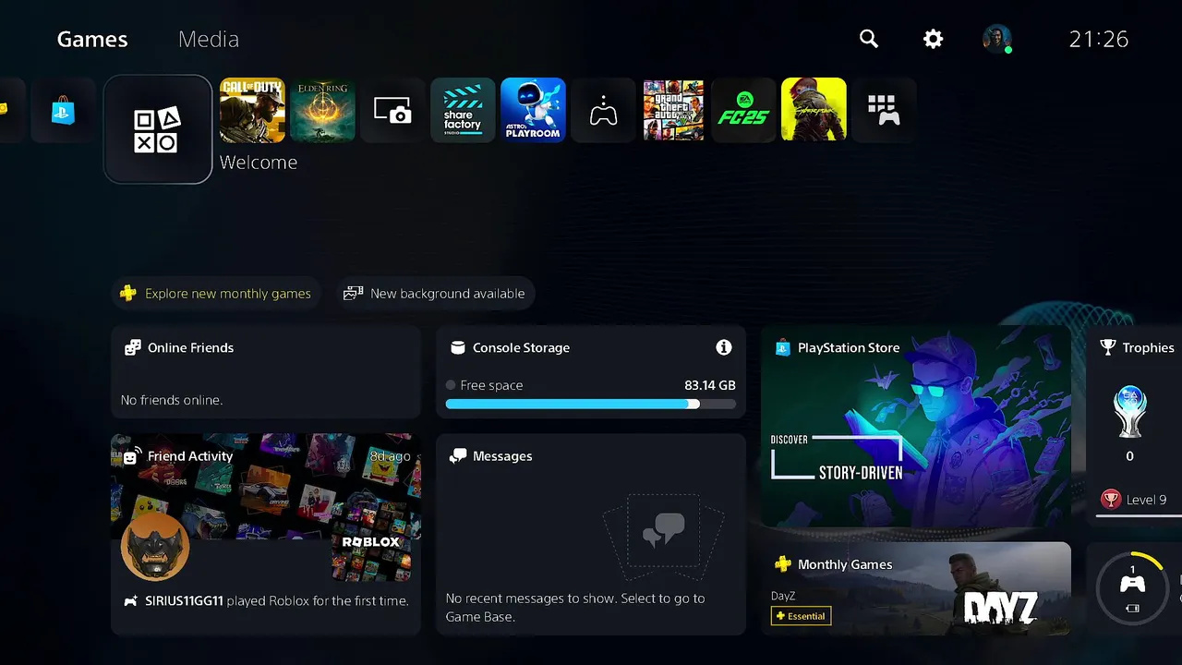Open the search magnifier icon
Screen dimensions: 1182x665
(869, 39)
